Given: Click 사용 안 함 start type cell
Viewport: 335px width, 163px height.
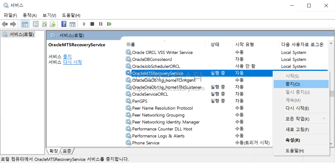Looking at the screenshot, I should [x=245, y=66].
